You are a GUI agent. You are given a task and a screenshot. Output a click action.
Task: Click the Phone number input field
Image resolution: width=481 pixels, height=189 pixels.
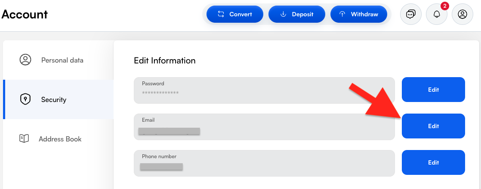264,163
